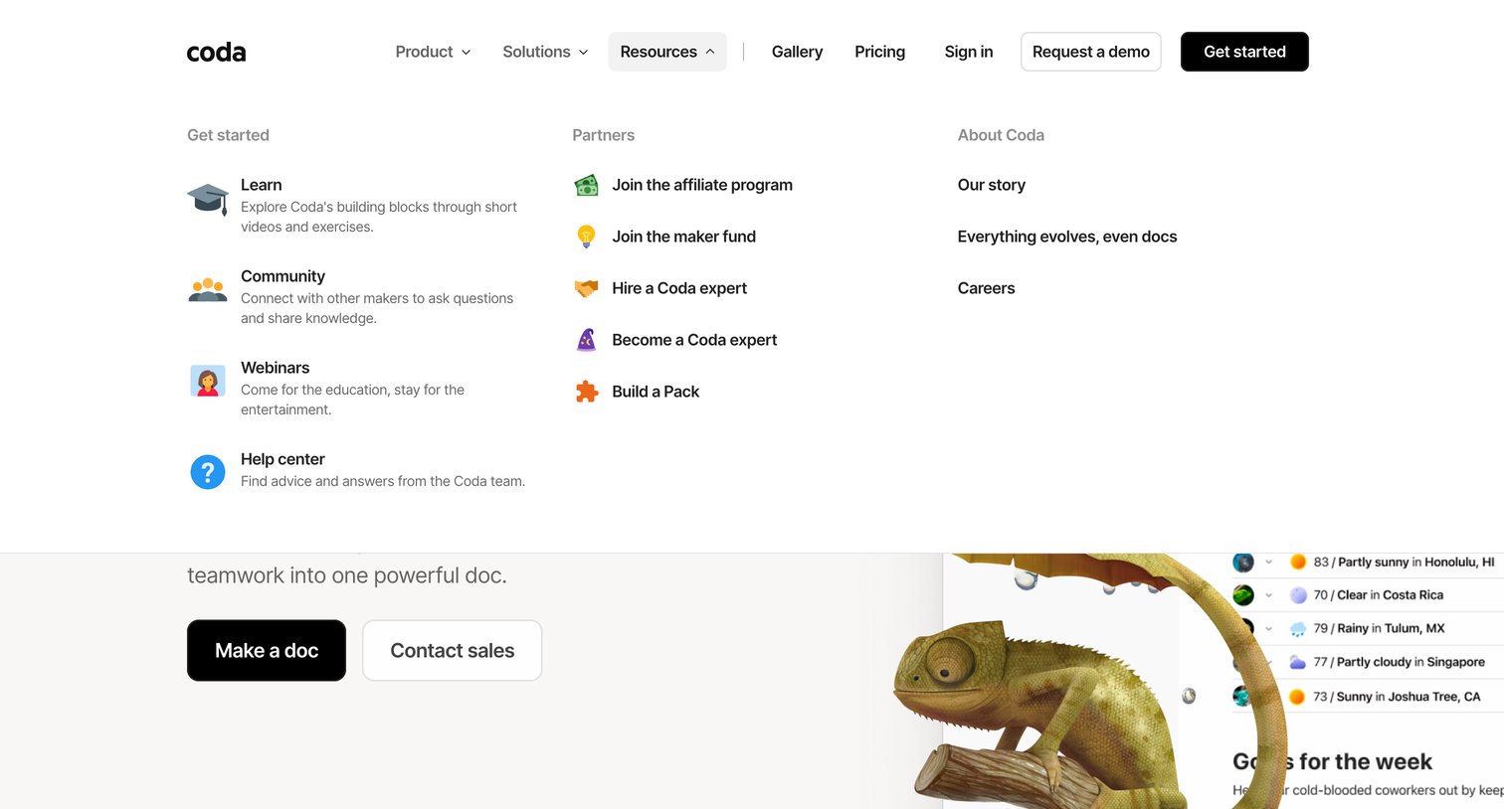Click the Community people icon

208,289
